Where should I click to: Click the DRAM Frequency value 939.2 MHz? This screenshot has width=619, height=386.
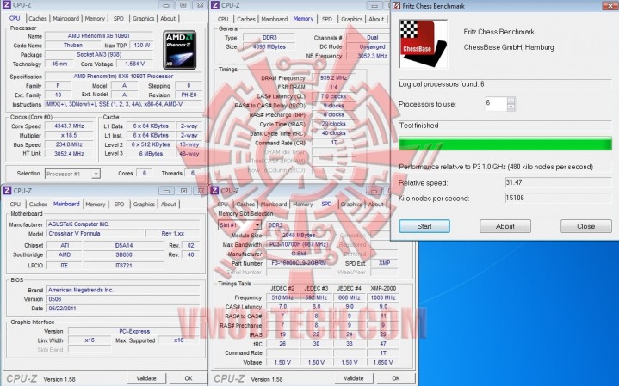click(x=333, y=78)
